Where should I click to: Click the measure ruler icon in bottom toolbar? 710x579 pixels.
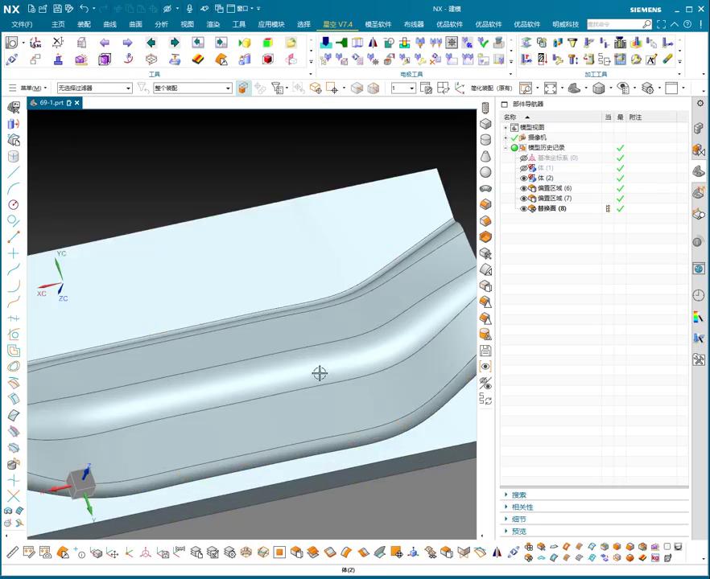(x=12, y=552)
